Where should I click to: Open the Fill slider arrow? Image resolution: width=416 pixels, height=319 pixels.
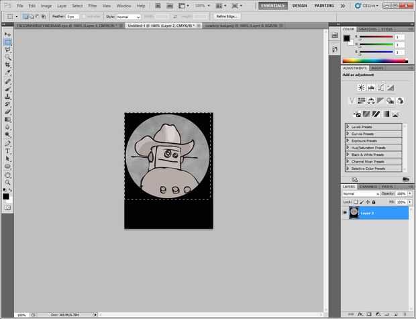pos(410,202)
